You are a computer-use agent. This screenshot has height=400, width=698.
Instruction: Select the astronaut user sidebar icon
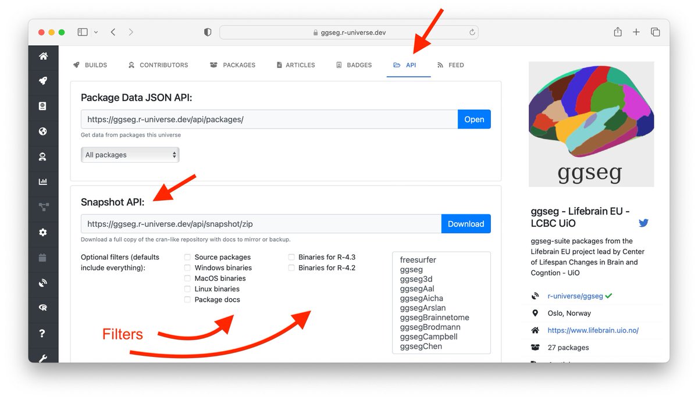[x=43, y=157]
